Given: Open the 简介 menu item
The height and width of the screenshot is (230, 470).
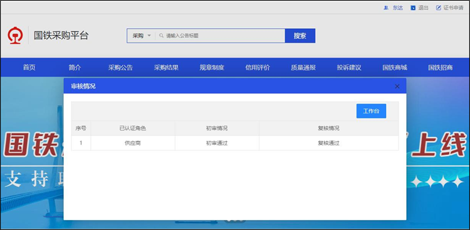Looking at the screenshot, I should pos(75,68).
